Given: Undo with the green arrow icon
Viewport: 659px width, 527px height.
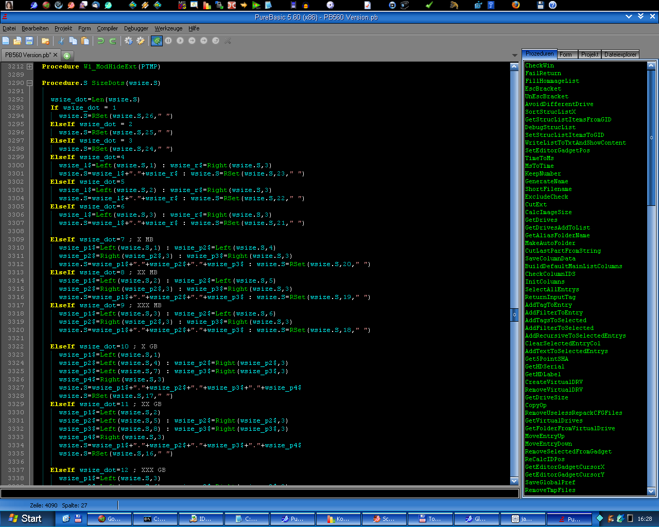Looking at the screenshot, I should pyautogui.click(x=101, y=41).
